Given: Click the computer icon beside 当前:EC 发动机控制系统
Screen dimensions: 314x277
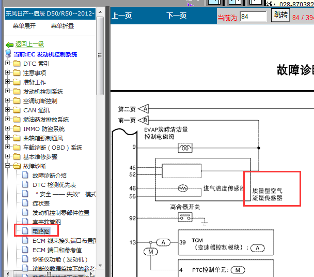Looking at the screenshot, I should point(8,54).
